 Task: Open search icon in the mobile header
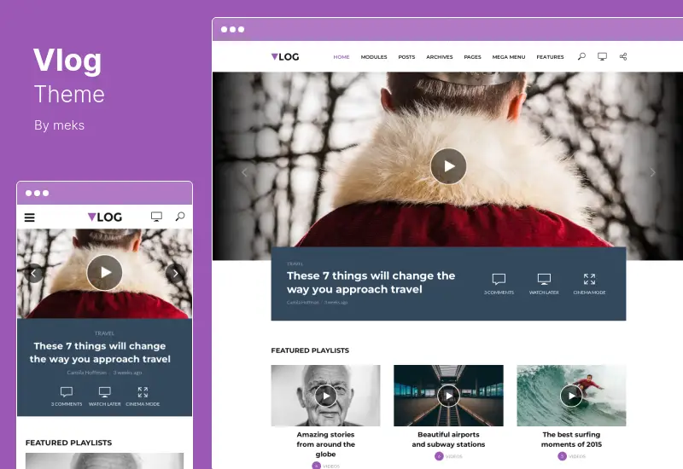pos(180,217)
